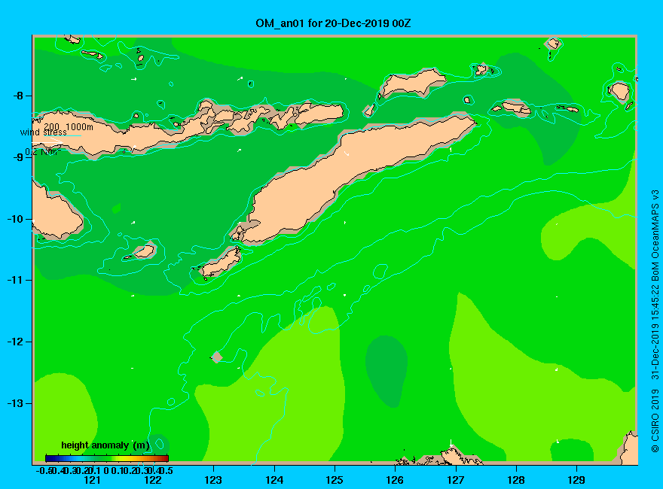
Task: Click the '200 1000m' depth contour label
Action: click(69, 126)
